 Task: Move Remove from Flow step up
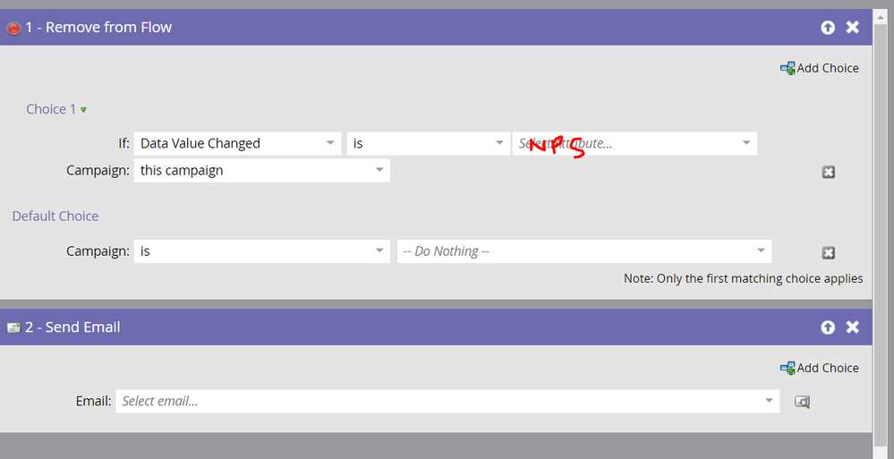(828, 28)
